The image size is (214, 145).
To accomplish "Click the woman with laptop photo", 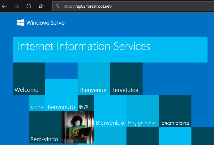I will tap(78, 127).
